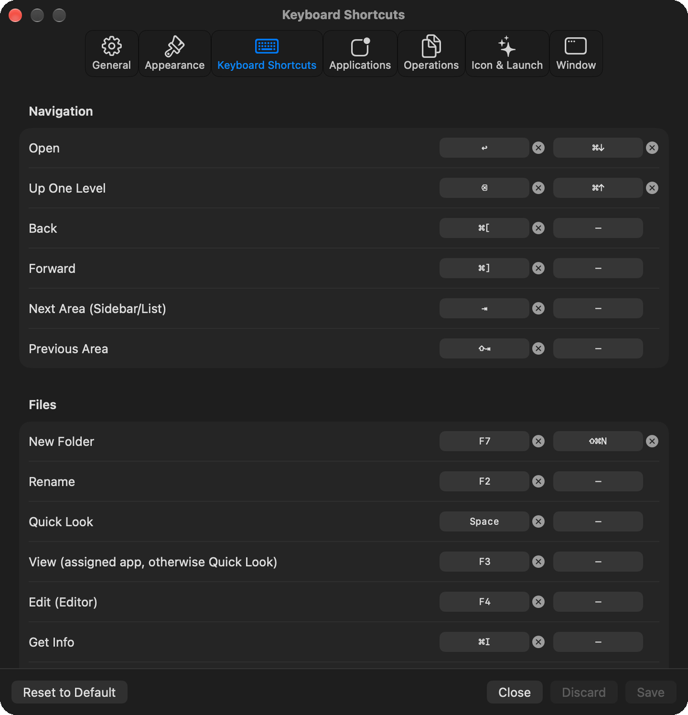This screenshot has width=688, height=715.
Task: Edit the primary shortcut for Next Area (Sidebar/List)
Action: (484, 308)
